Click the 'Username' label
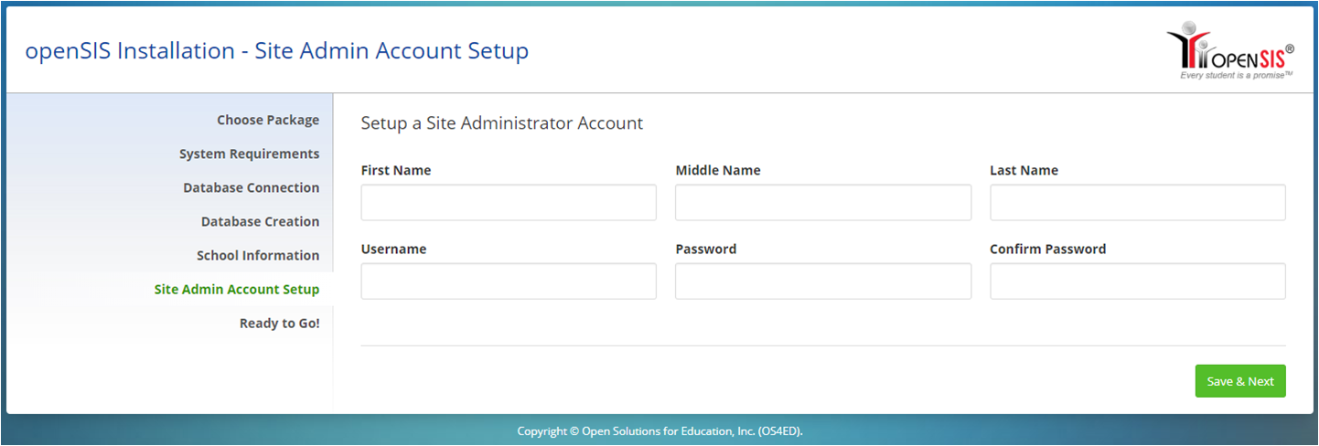This screenshot has height=446, width=1319. click(x=394, y=249)
